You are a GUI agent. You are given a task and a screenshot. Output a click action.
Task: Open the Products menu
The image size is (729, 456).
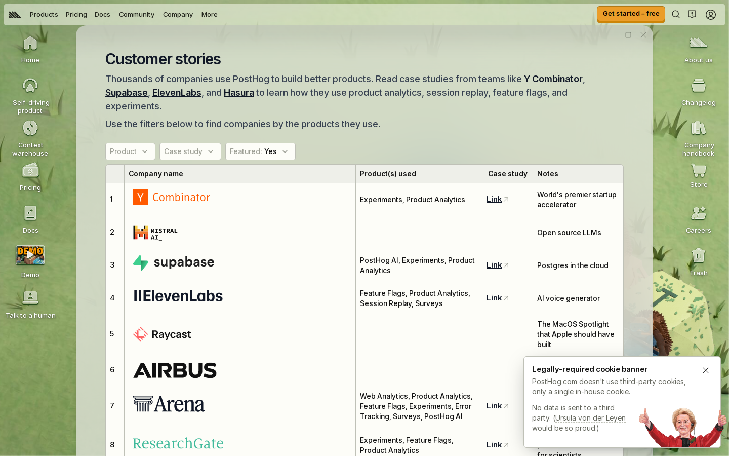tap(44, 15)
